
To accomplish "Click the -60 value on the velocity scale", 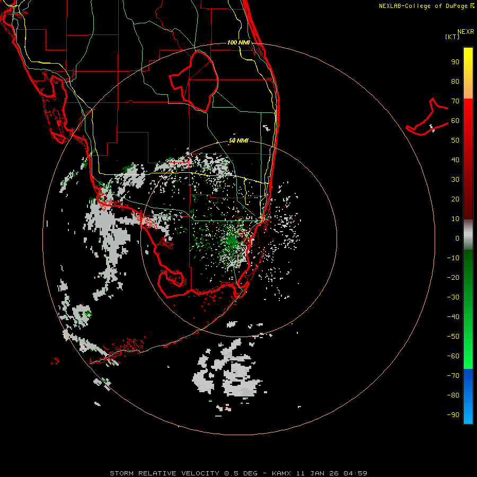I will click(x=453, y=356).
